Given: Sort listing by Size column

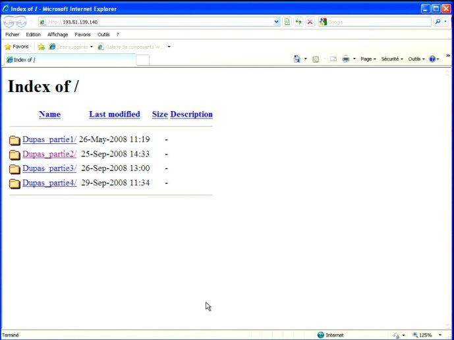Looking at the screenshot, I should [x=160, y=114].
